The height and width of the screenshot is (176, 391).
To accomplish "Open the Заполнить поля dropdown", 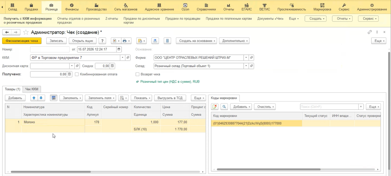I will [100, 98].
